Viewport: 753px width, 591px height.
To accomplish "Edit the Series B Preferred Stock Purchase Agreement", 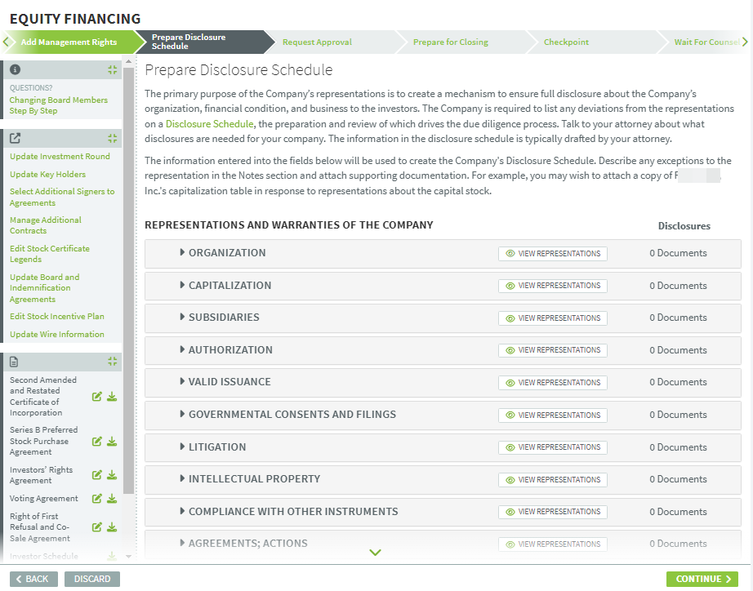I will [x=96, y=442].
